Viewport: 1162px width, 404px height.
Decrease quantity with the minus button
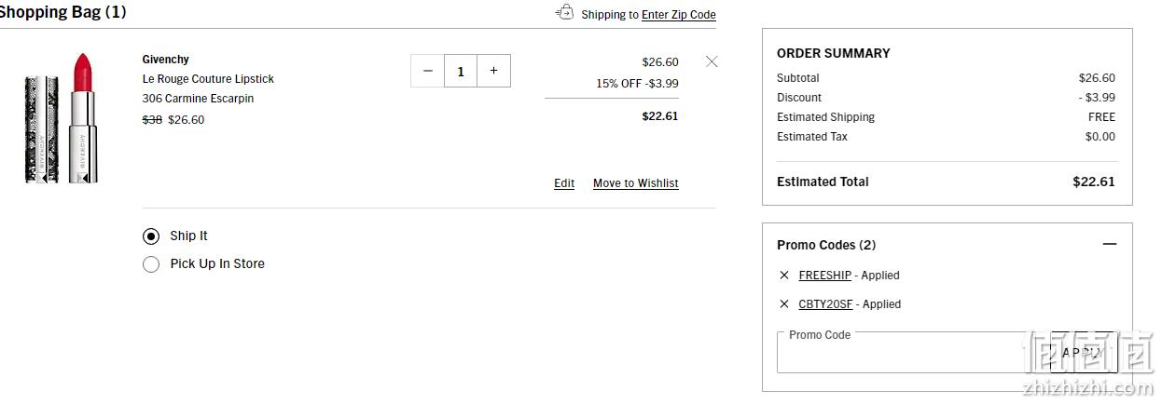click(427, 71)
